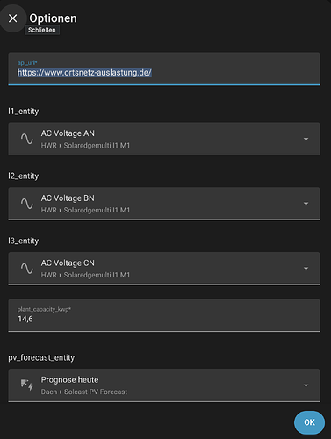Click the sine wave icon beside AC Voltage AN
331x439 pixels.
pos(27,139)
